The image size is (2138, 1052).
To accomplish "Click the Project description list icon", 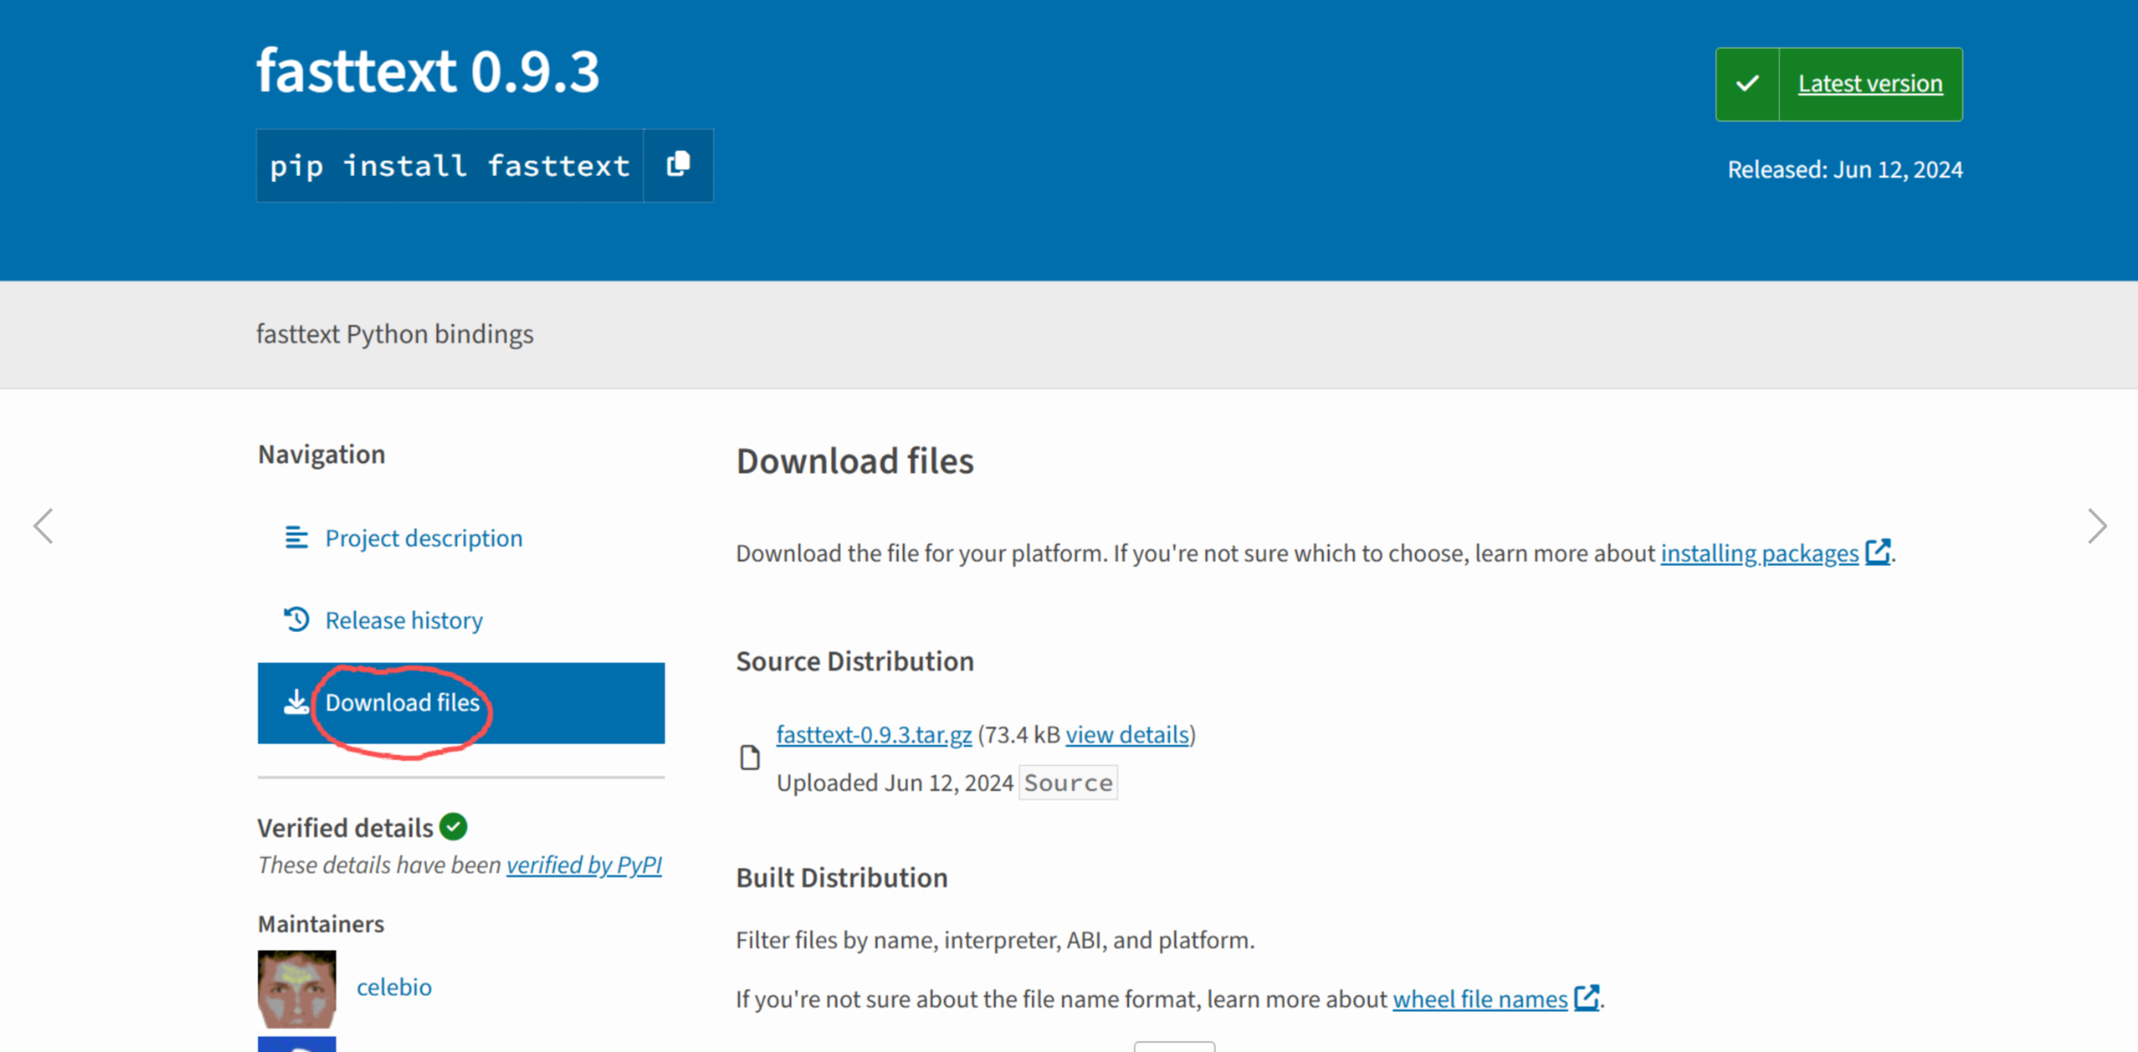I will (296, 537).
